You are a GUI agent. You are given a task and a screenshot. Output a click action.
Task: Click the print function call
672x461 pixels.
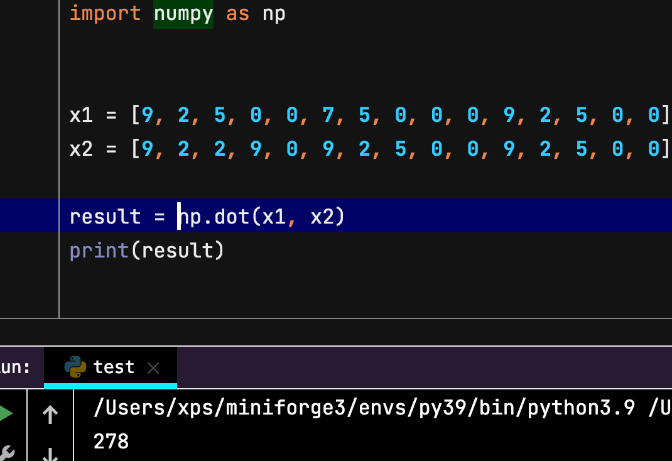99,251
